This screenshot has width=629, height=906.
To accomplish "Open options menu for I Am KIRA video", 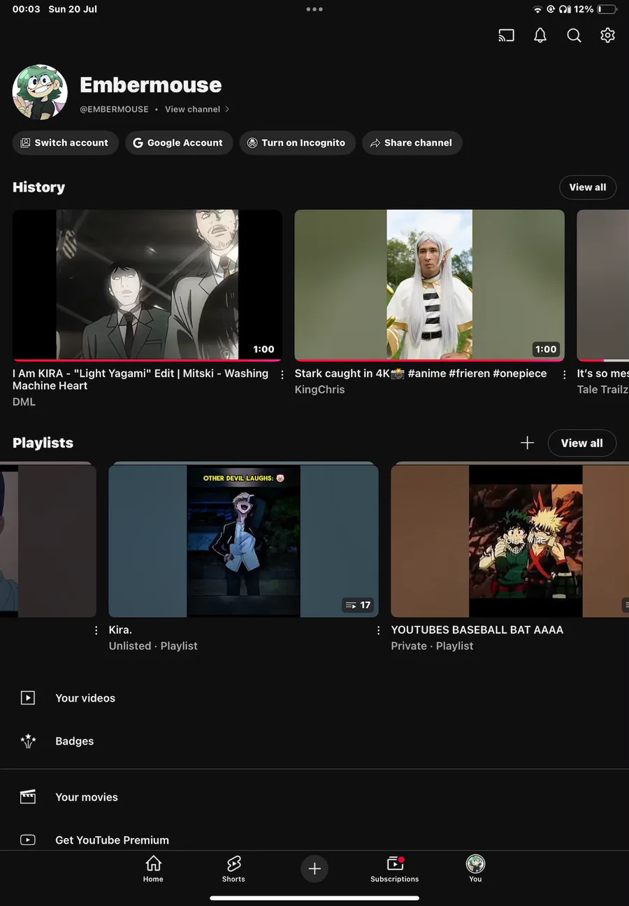I will 282,375.
